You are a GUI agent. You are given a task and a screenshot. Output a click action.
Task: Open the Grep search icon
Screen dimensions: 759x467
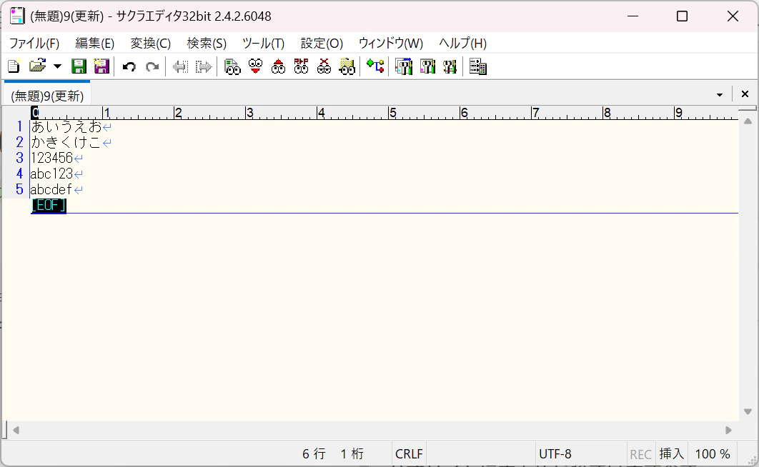[x=347, y=66]
